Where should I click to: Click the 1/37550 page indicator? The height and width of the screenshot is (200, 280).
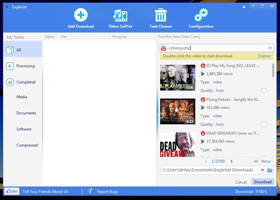pyautogui.click(x=218, y=161)
